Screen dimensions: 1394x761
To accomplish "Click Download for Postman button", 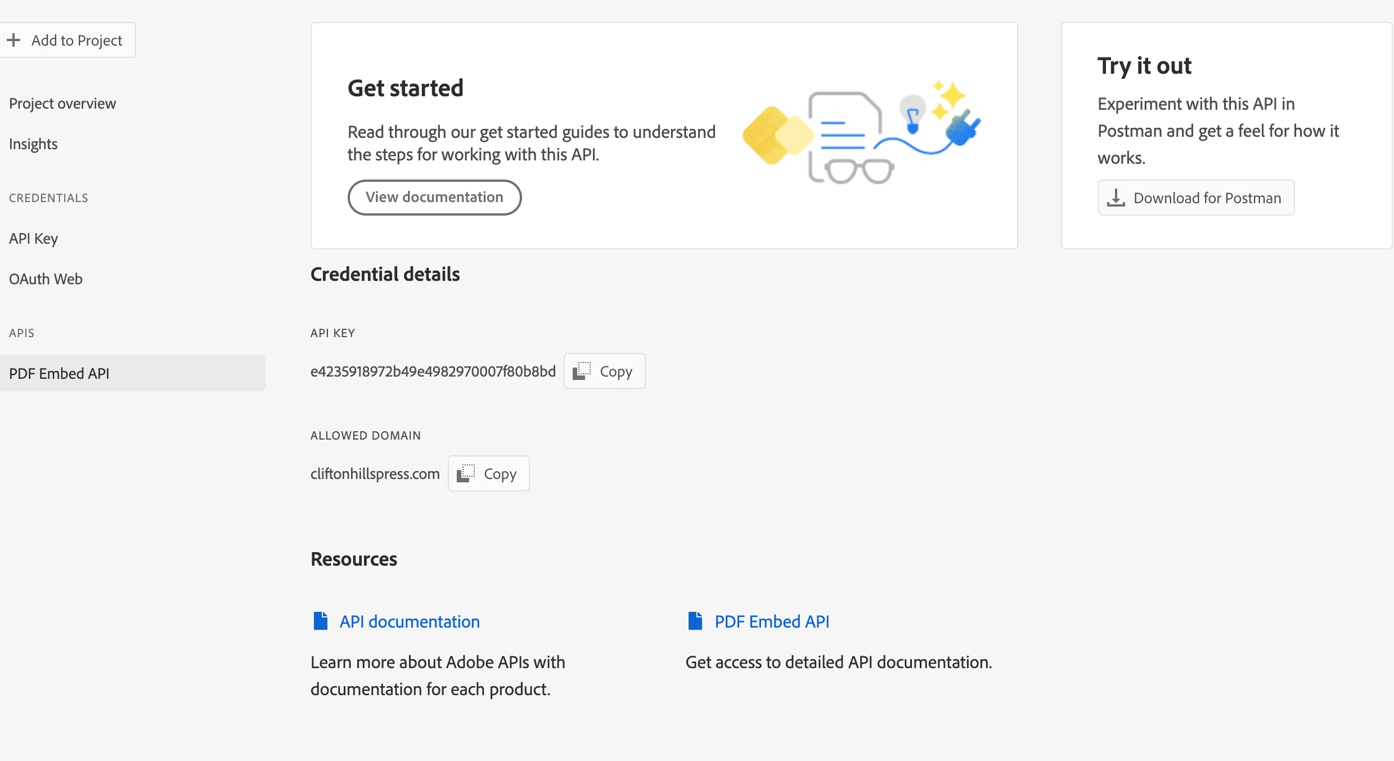I will [1207, 198].
